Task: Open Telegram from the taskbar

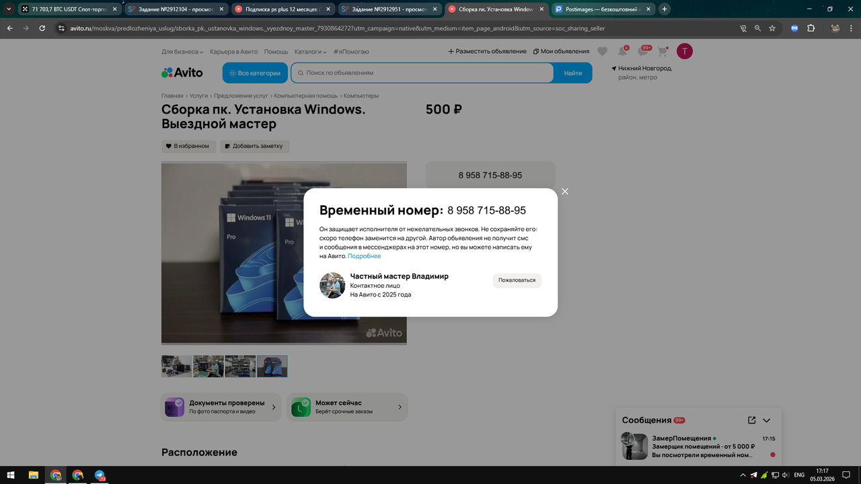Action: (x=100, y=475)
